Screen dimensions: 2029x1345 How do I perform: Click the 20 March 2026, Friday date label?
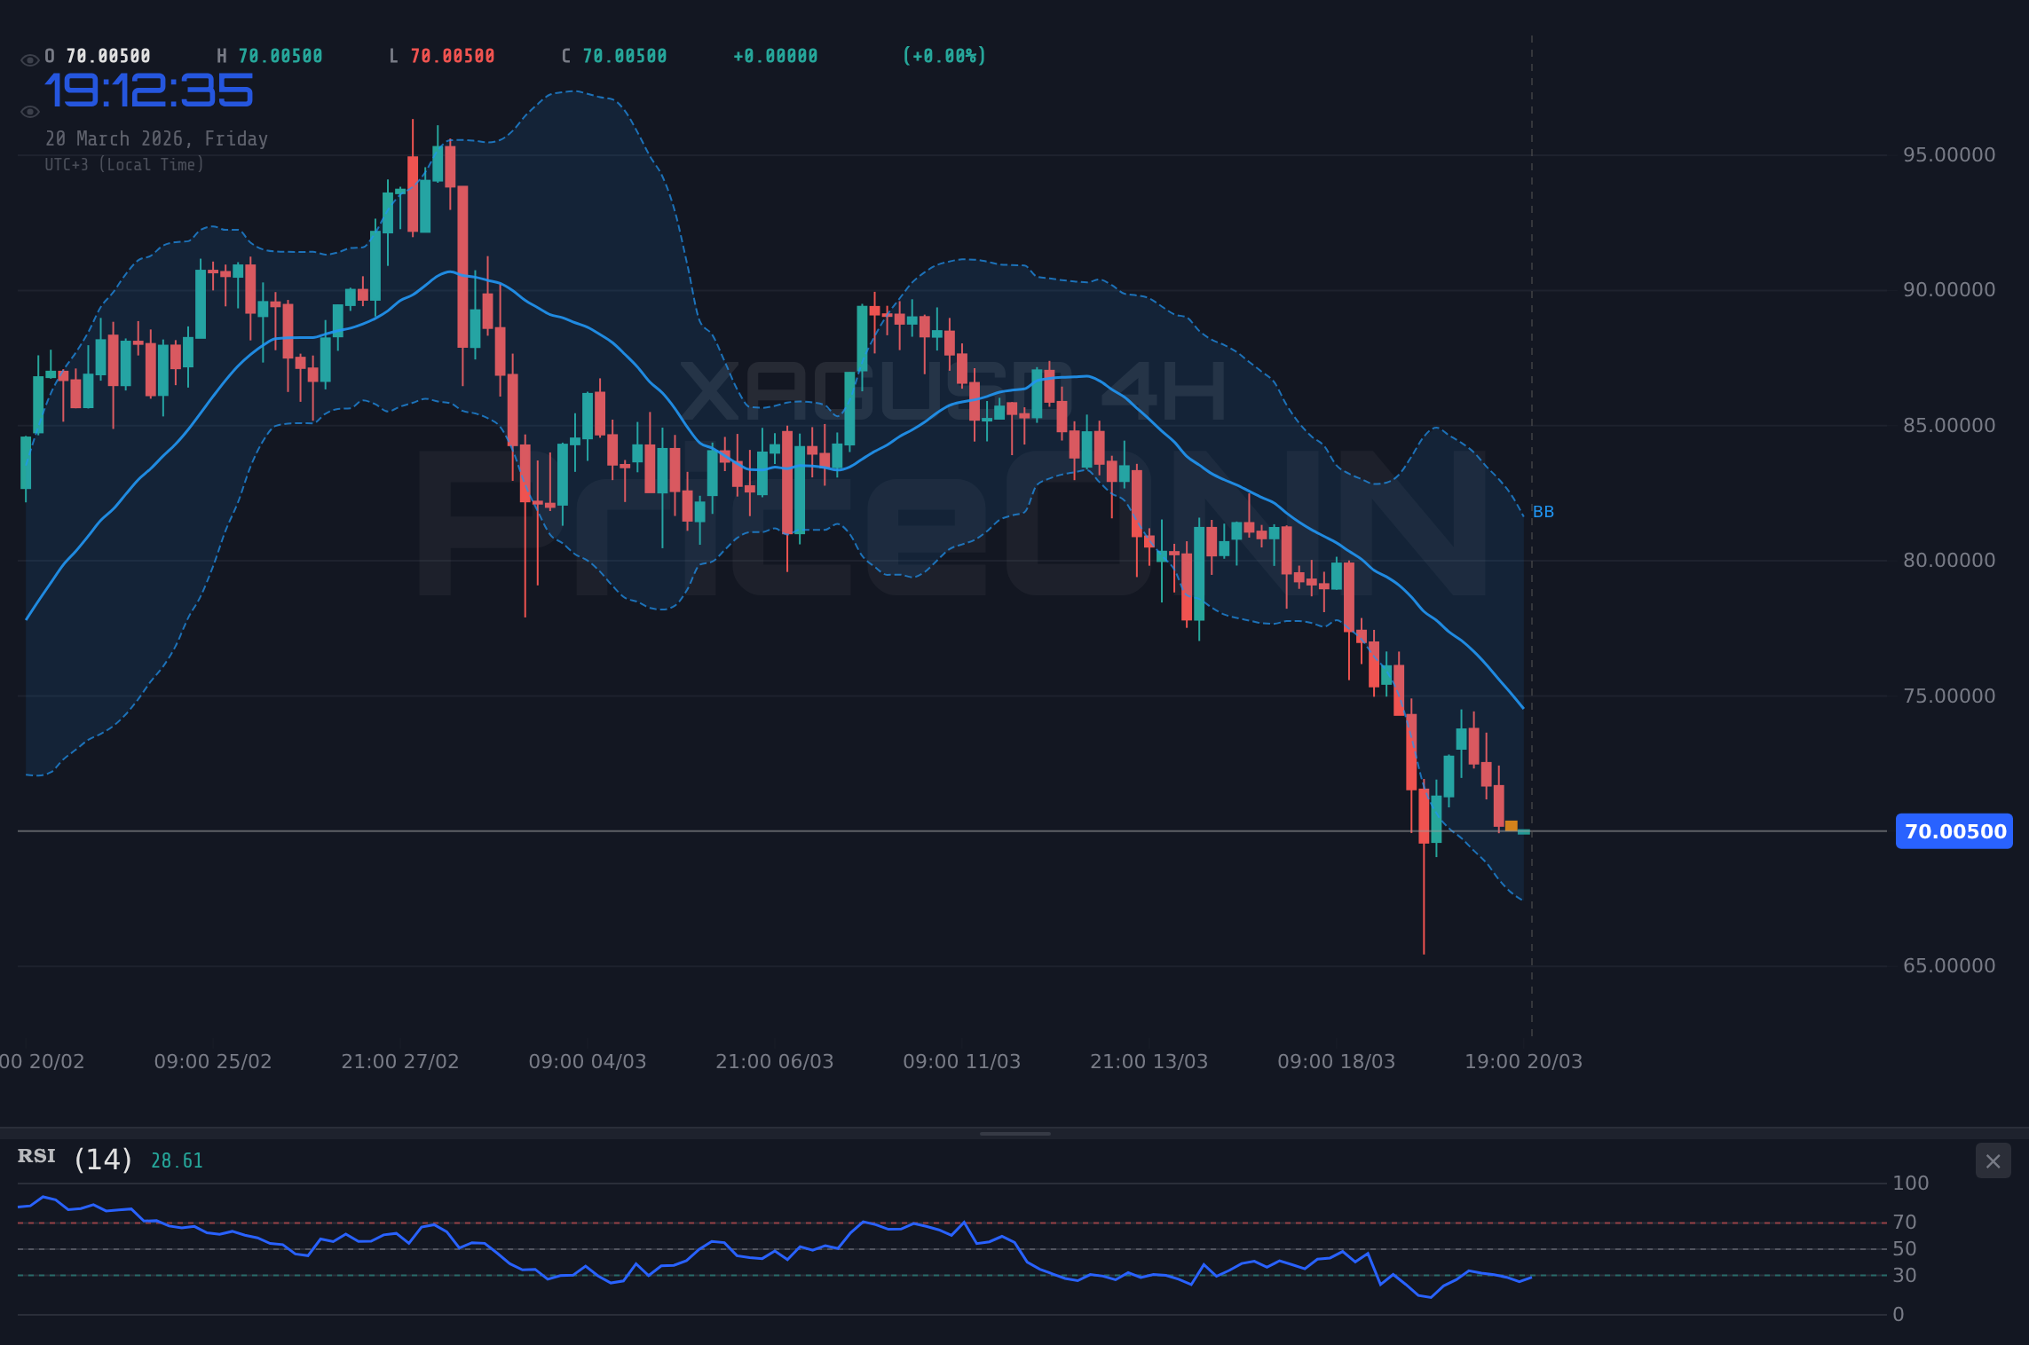click(x=156, y=138)
